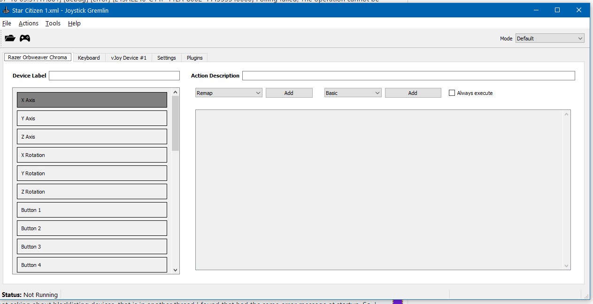The image size is (593, 304).
Task: Open the Tools menu
Action: coord(53,23)
